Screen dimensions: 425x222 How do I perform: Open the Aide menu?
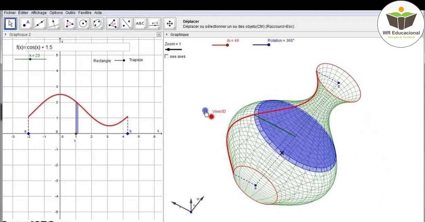[98, 13]
